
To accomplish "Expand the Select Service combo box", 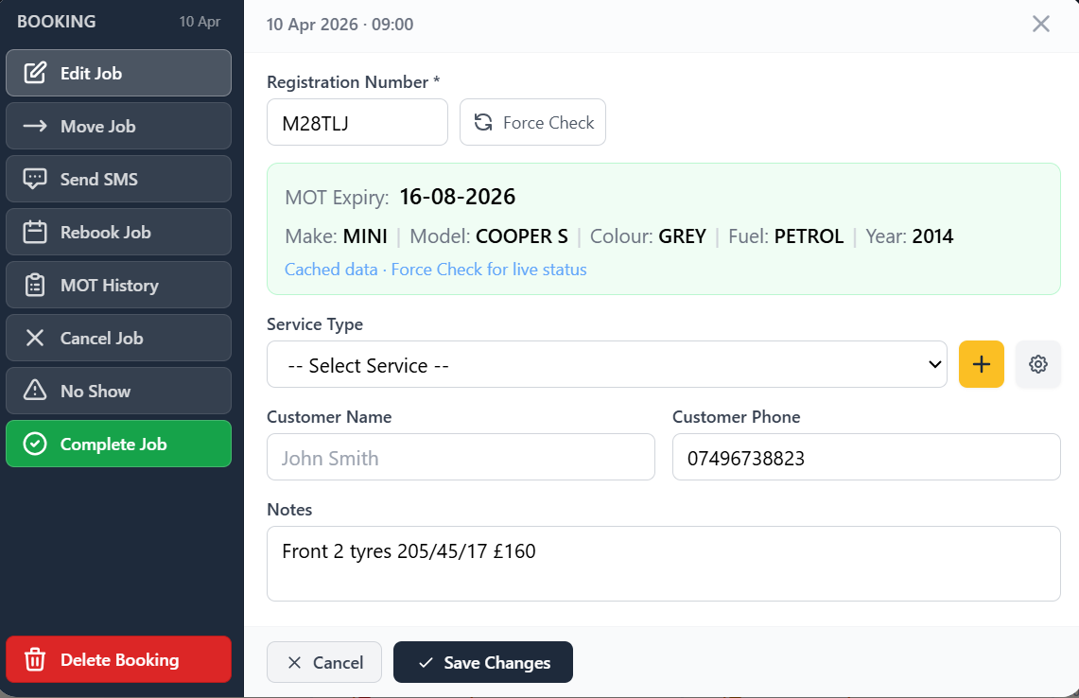I will pyautogui.click(x=606, y=365).
